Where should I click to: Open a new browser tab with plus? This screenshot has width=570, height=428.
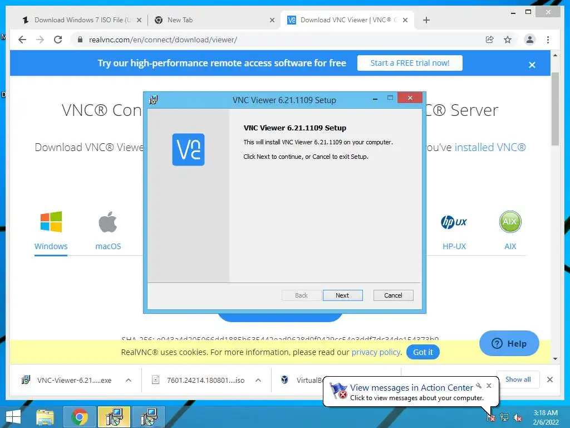pyautogui.click(x=426, y=20)
